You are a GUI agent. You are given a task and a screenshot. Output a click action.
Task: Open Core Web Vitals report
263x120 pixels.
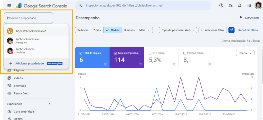[x=24, y=112]
